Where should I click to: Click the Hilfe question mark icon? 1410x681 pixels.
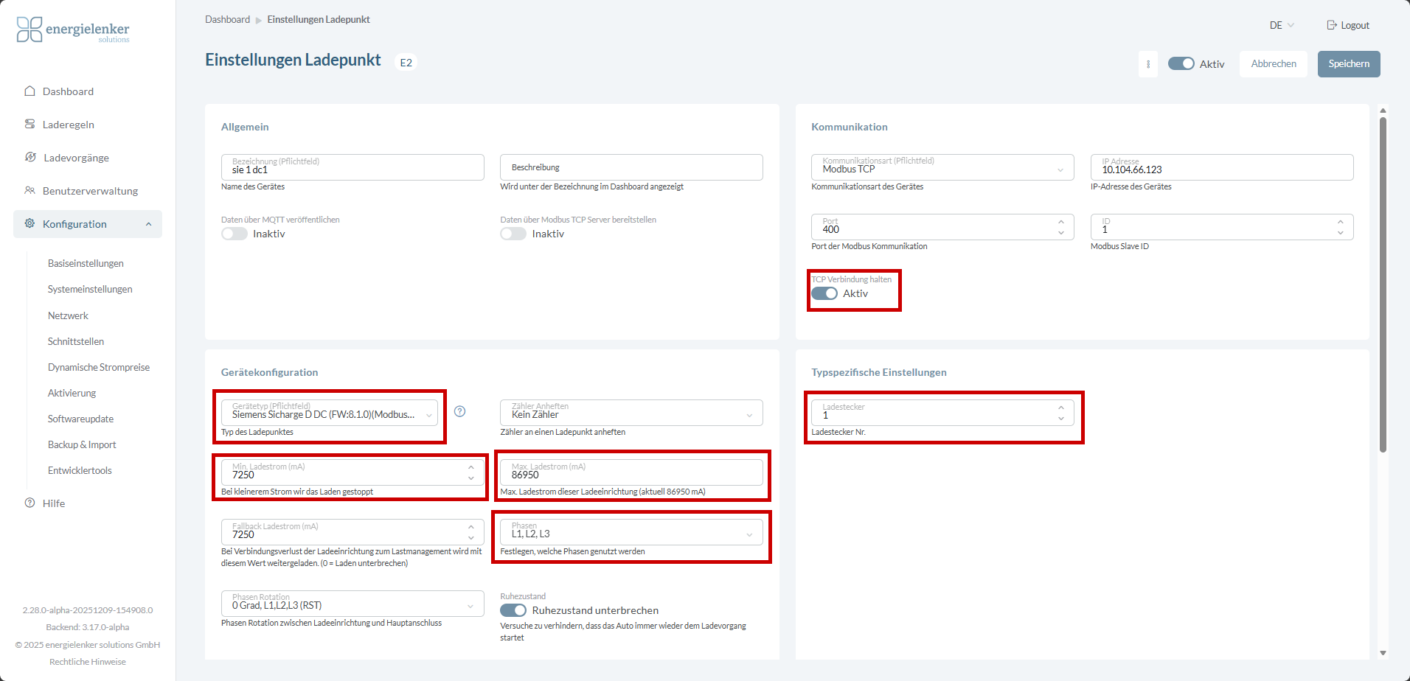pos(29,503)
